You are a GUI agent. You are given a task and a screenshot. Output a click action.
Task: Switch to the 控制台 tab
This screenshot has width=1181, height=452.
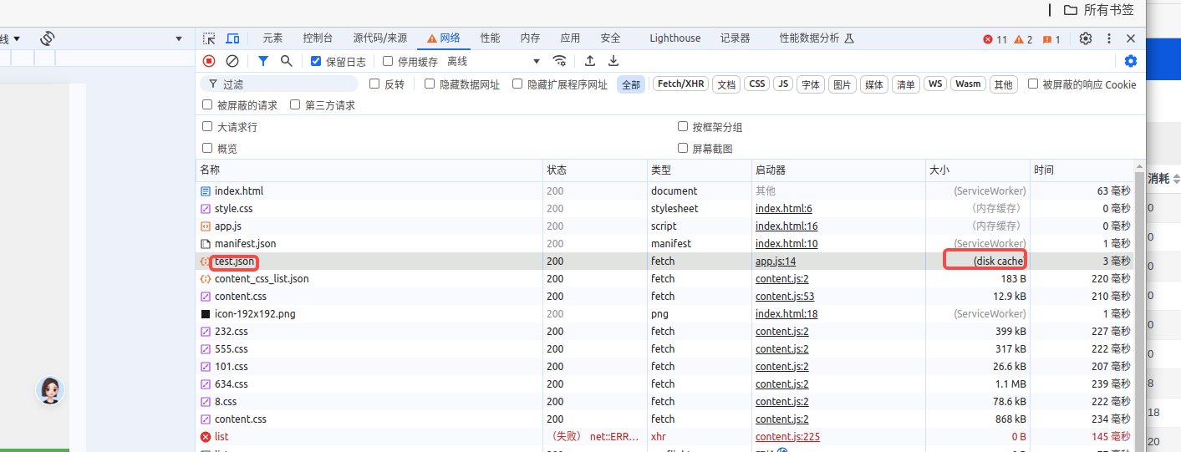[x=318, y=38]
